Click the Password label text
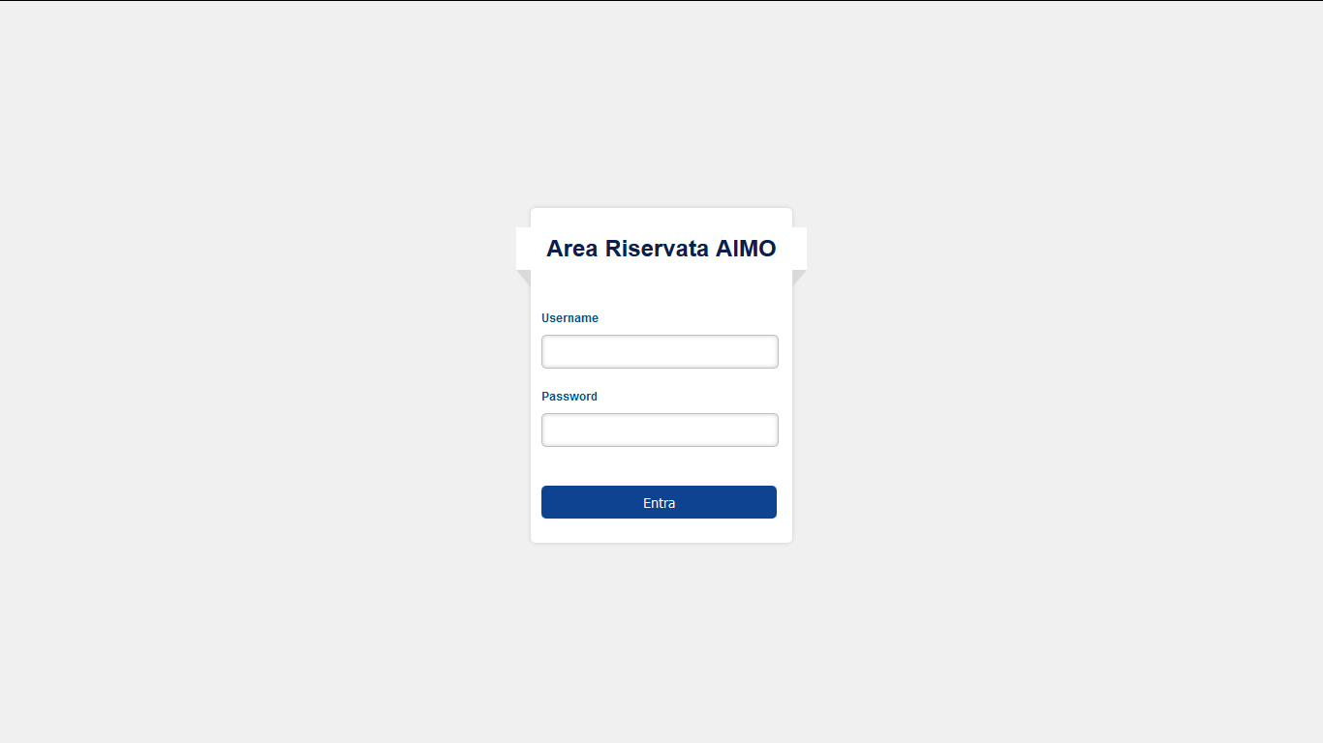This screenshot has width=1323, height=743. (569, 397)
